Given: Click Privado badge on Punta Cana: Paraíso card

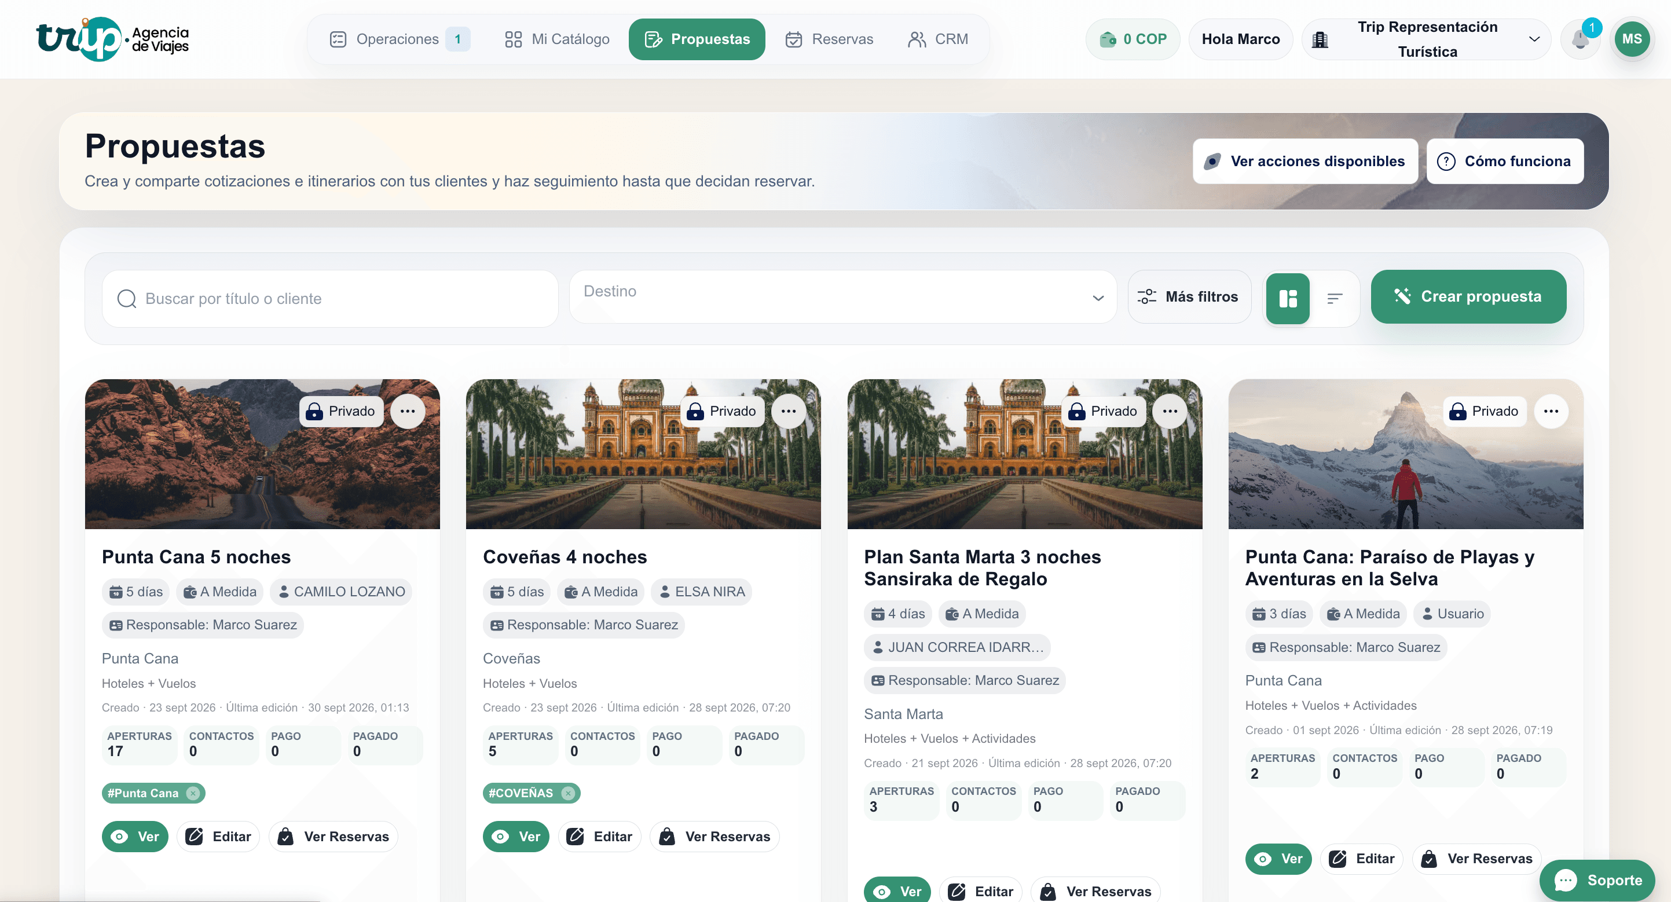Looking at the screenshot, I should point(1485,411).
